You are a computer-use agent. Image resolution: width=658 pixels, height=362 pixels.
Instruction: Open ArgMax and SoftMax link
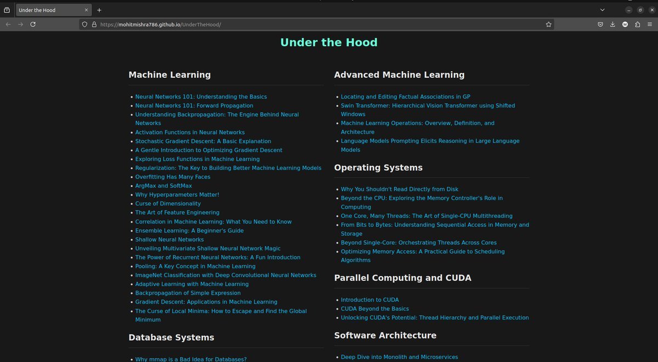tap(163, 186)
